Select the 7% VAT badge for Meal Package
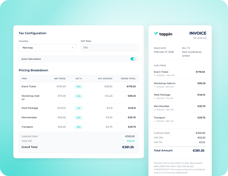 coord(78,108)
